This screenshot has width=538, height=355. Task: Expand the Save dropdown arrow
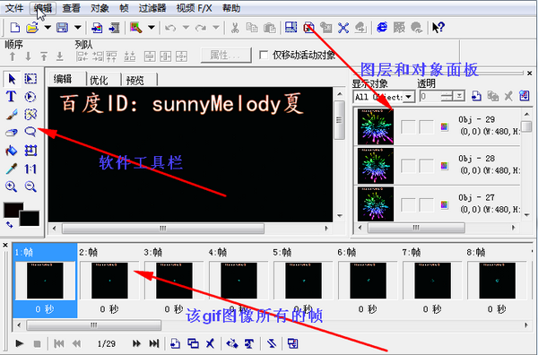77,28
